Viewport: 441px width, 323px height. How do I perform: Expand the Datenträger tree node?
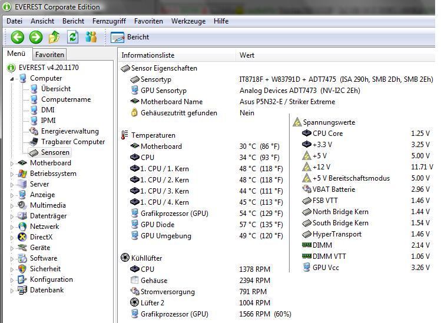tap(12, 217)
